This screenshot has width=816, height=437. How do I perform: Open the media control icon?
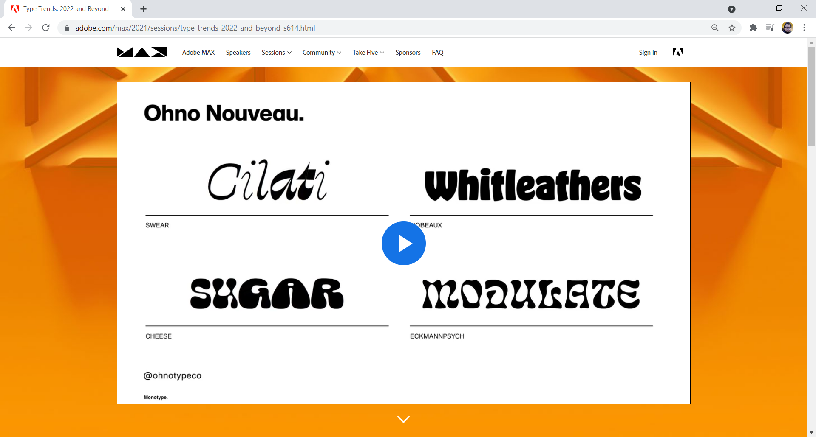tap(770, 28)
